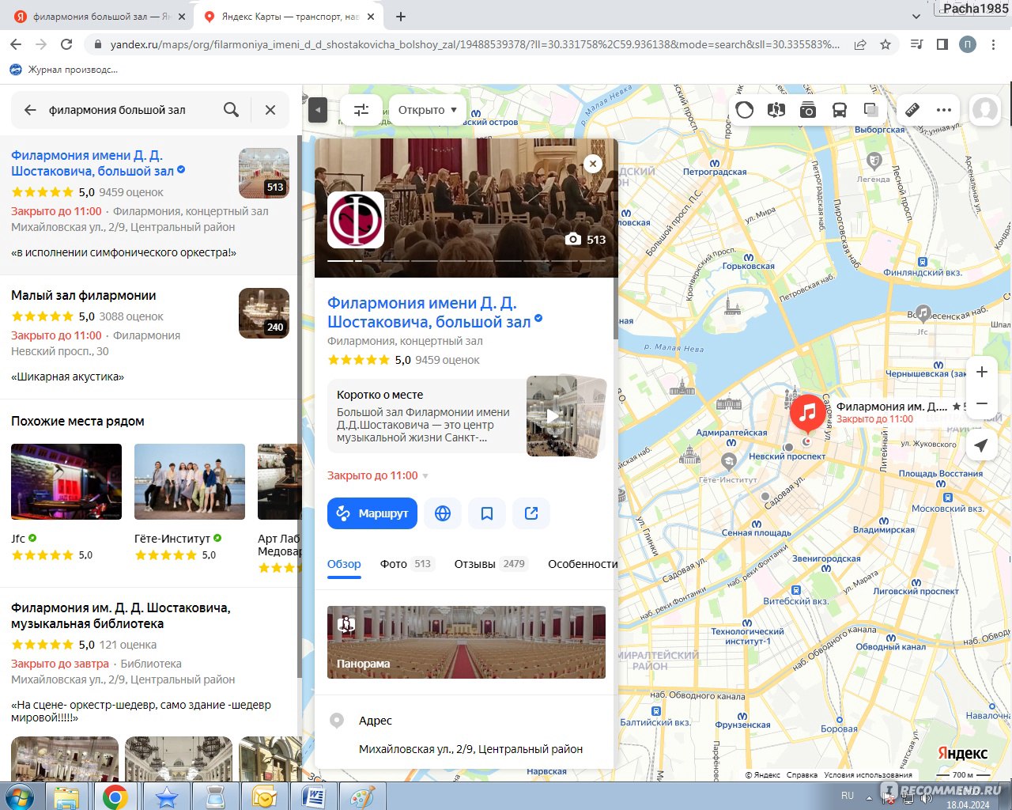Open 'Jfc' similar place photo
Image resolution: width=1012 pixels, height=810 pixels.
tap(66, 482)
